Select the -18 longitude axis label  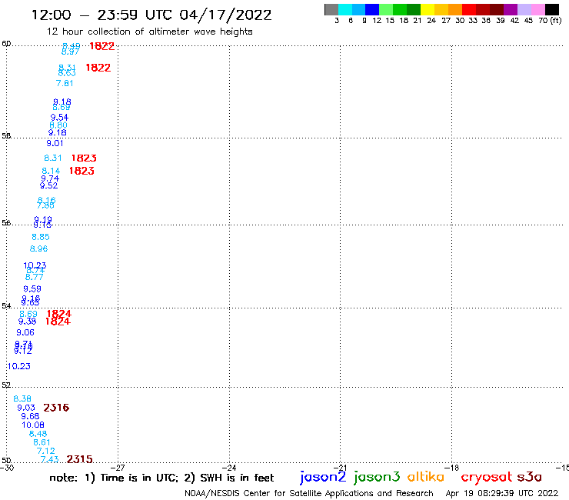pos(451,468)
